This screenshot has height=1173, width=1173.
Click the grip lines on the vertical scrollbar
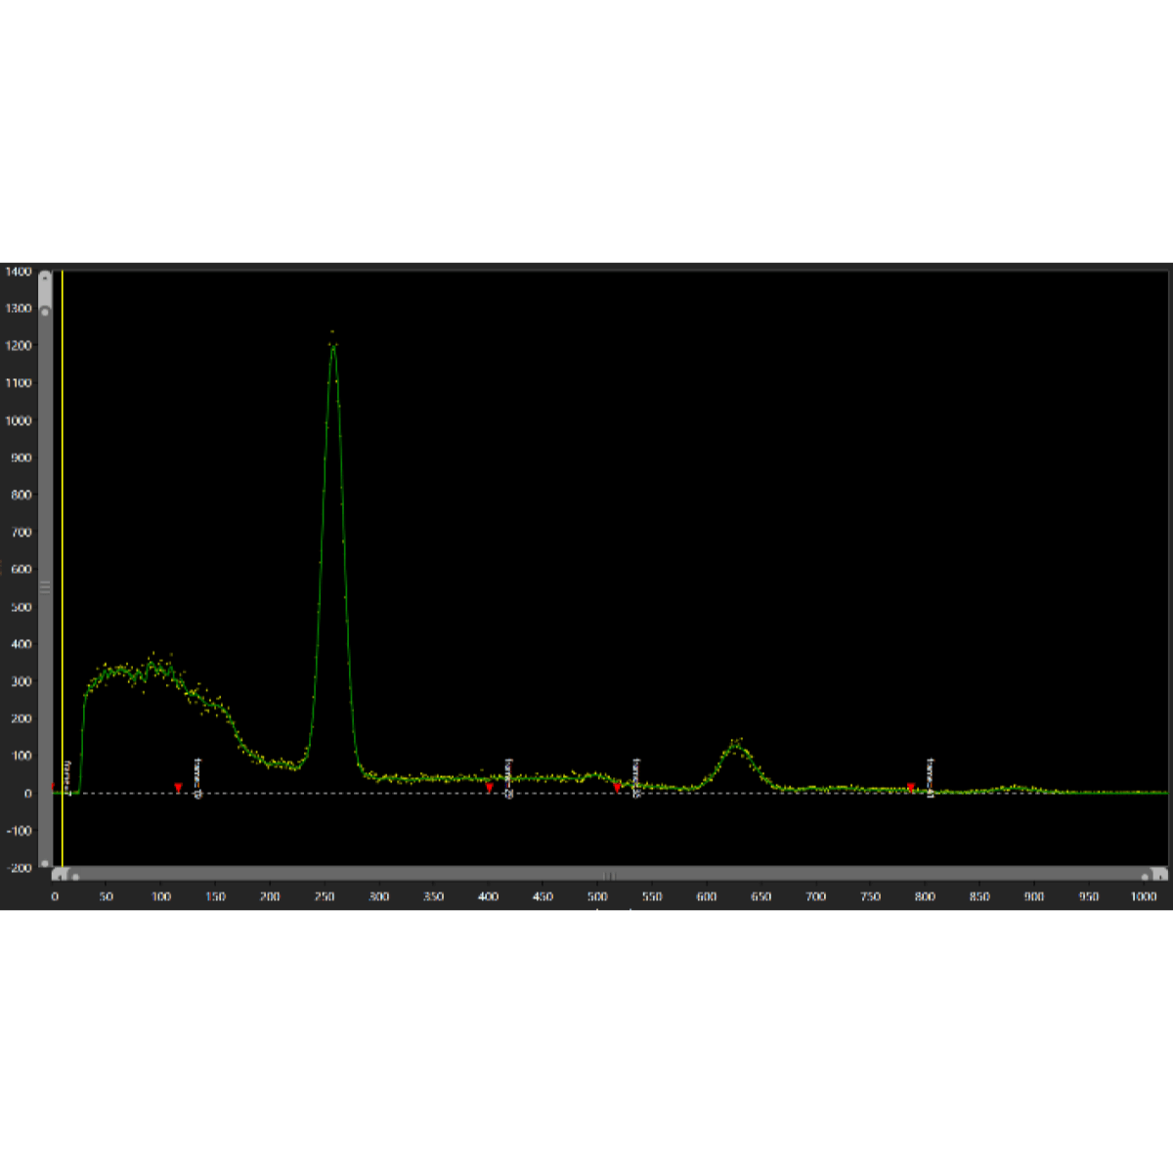[45, 587]
